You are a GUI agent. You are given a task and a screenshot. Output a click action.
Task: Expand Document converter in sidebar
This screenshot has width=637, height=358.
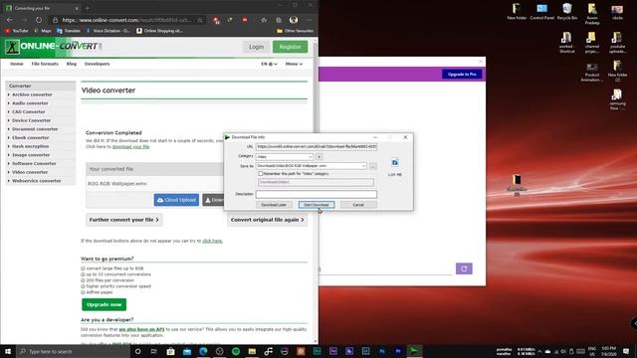35,129
